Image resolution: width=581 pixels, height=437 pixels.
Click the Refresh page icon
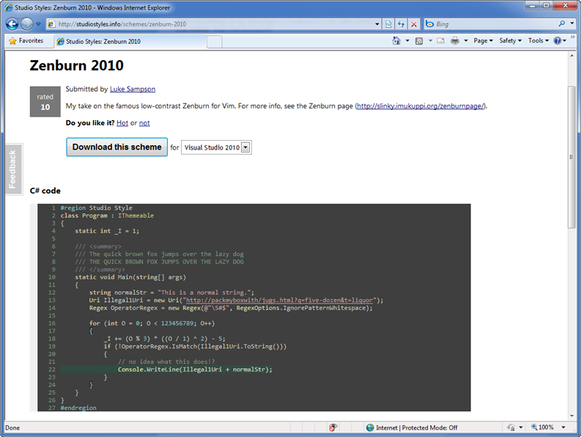pos(401,24)
